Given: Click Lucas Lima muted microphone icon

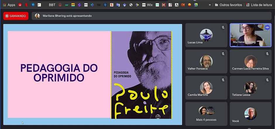Looking at the screenshot, I should [x=223, y=28].
